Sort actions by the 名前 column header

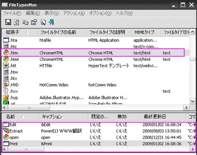pos(21,117)
